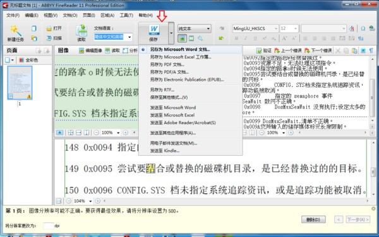Toggle the image-view layout button under 纯文本

pos(183,38)
